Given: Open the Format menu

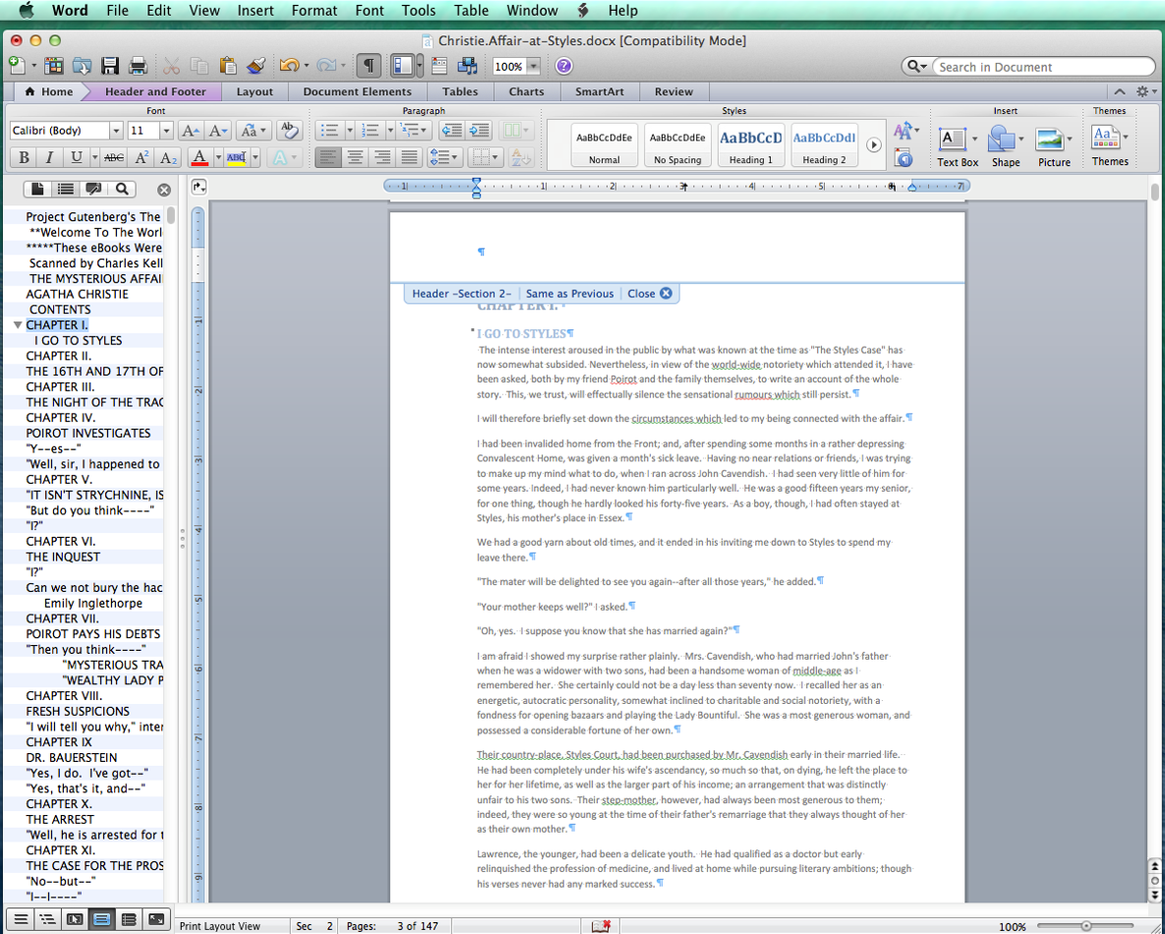Looking at the screenshot, I should tap(314, 11).
